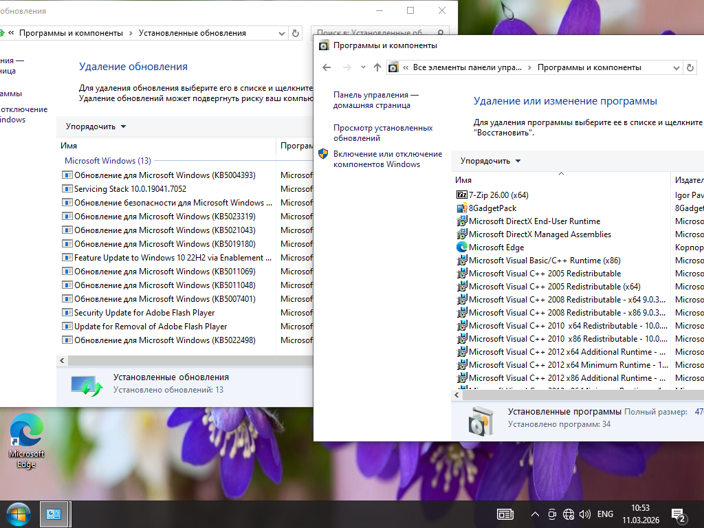Image resolution: width=704 pixels, height=528 pixels.
Task: Click the Microsoft Edge icon in programs list
Action: tap(462, 247)
